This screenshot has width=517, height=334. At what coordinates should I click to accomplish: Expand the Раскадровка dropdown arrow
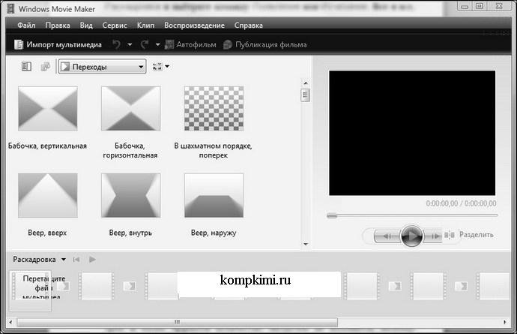pos(64,260)
